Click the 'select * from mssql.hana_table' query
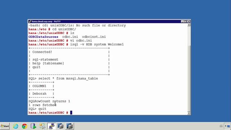Viewport: 231px width, 130px height. 68,78
